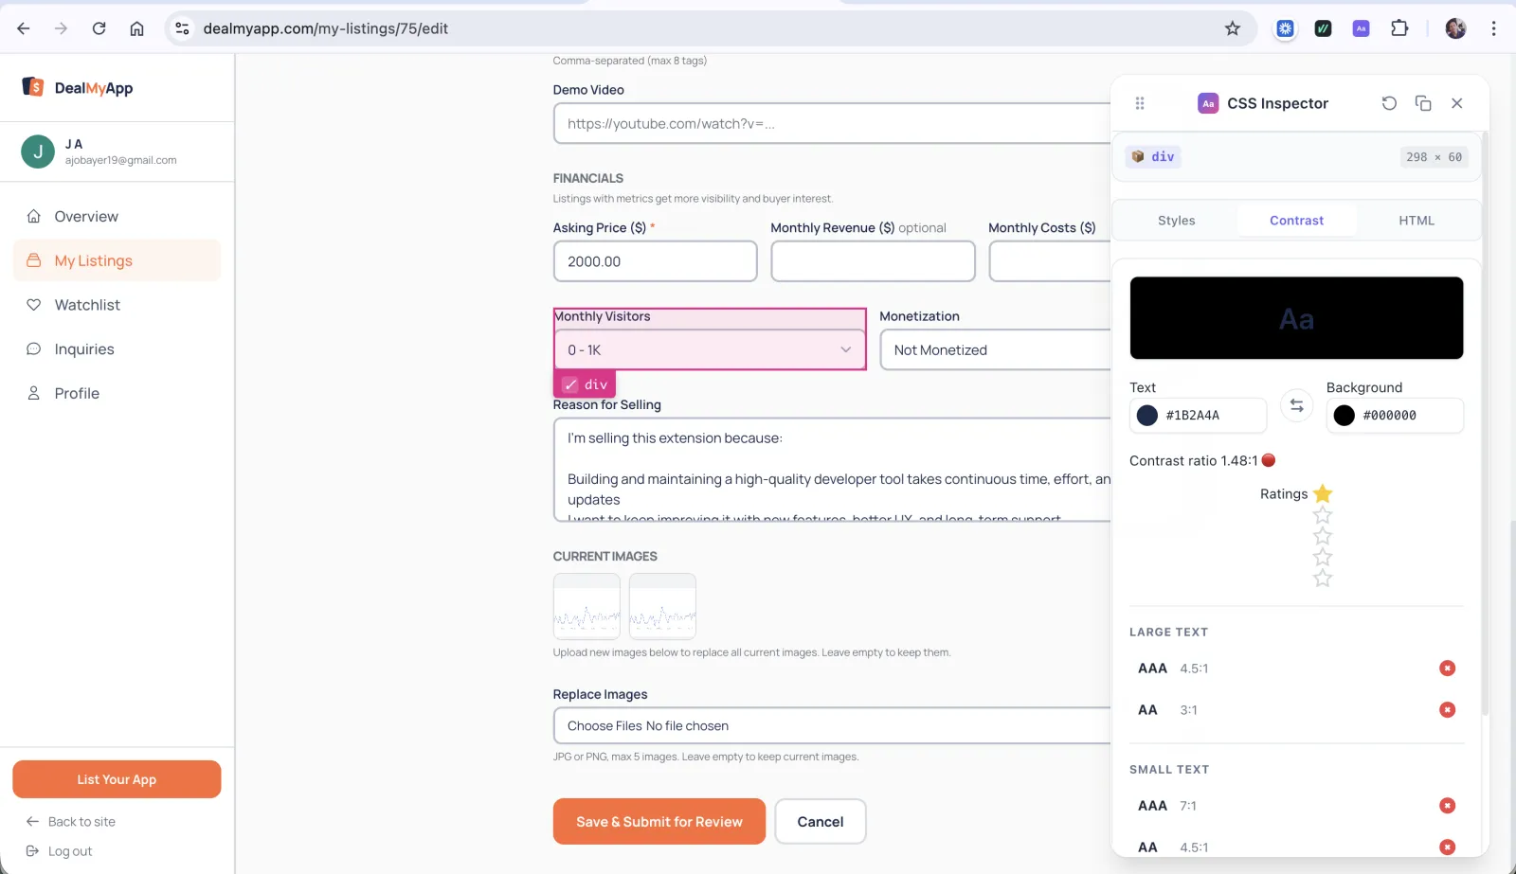Screen dimensions: 1516x874
Task: Open Profile in the sidebar
Action: coord(117,393)
